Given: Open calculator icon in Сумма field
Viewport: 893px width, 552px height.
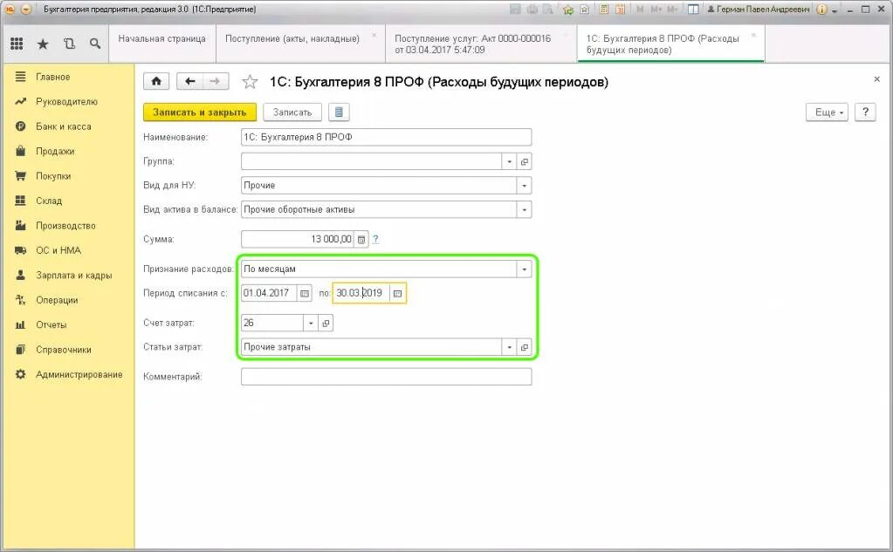Looking at the screenshot, I should [x=361, y=240].
